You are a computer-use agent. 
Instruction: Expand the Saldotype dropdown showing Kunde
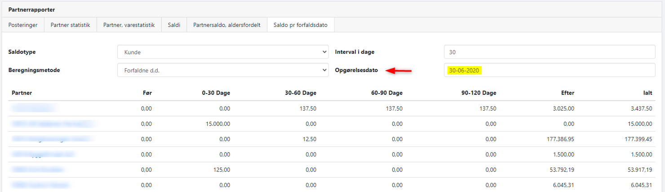click(223, 52)
